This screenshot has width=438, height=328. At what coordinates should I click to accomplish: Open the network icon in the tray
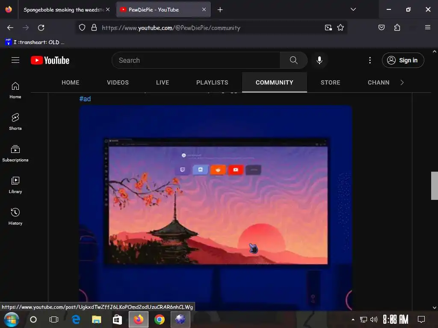tap(364, 319)
